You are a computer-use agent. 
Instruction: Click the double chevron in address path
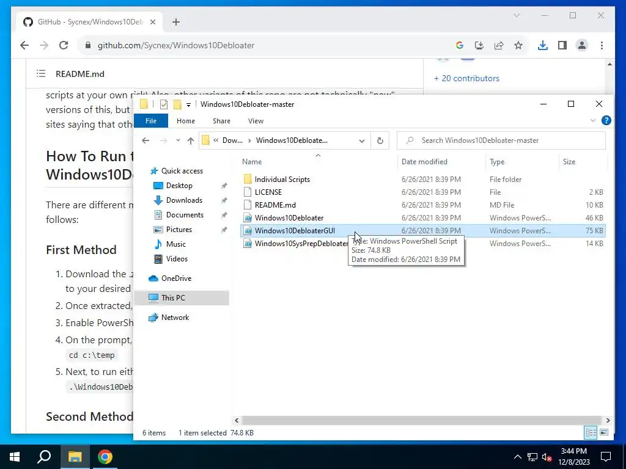click(x=216, y=140)
